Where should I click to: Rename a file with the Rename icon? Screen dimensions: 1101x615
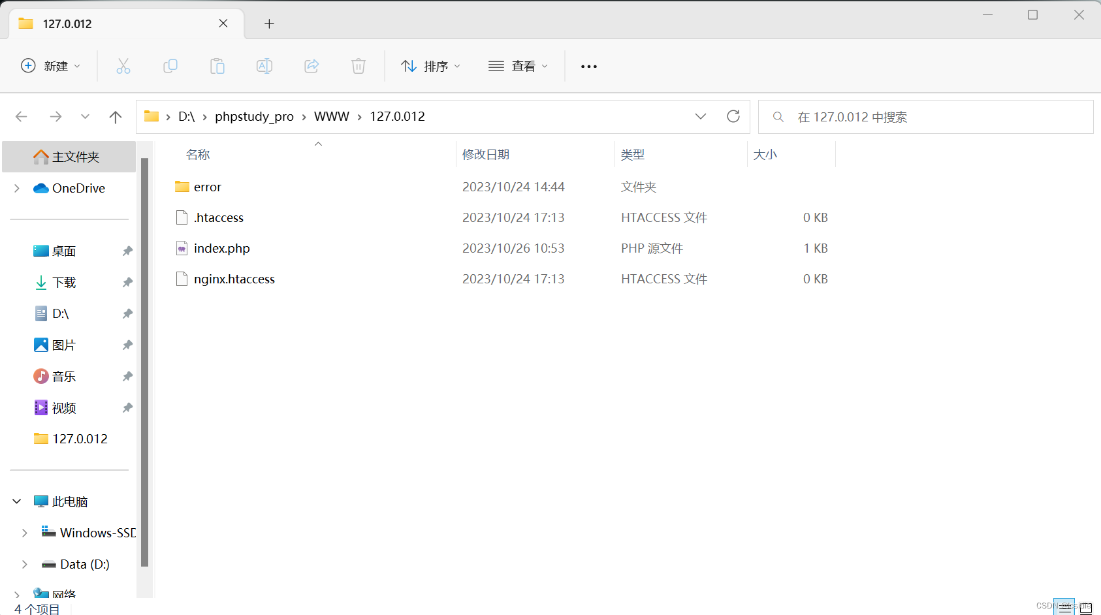(264, 66)
